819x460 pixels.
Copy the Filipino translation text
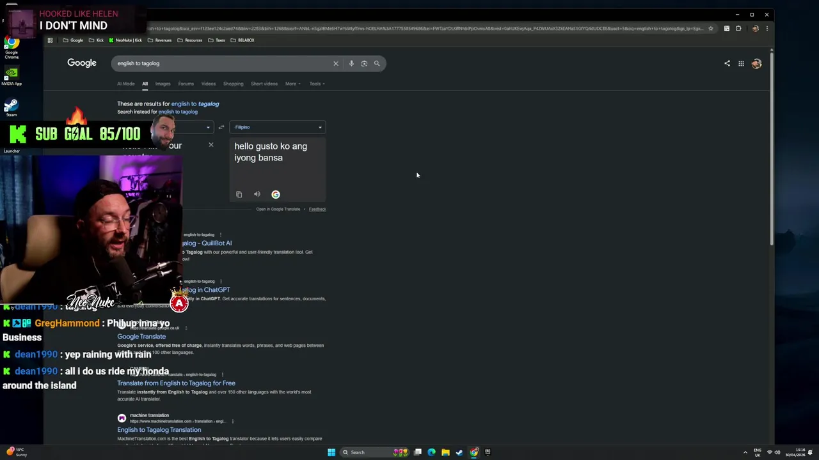click(239, 195)
